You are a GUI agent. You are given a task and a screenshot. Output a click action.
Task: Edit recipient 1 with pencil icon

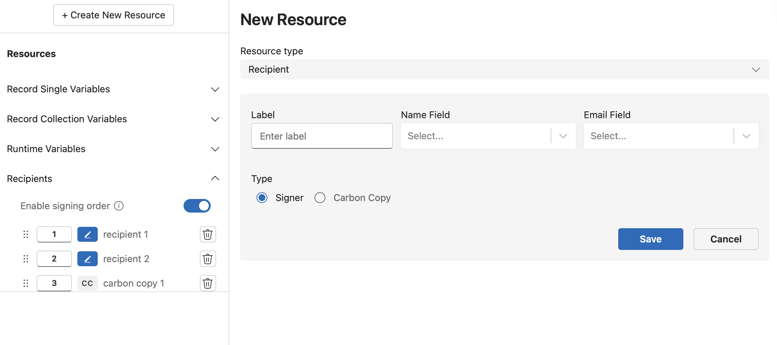pos(88,234)
